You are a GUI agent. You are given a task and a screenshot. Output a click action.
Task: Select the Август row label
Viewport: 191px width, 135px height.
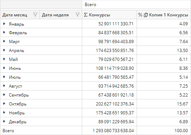(x=15, y=86)
